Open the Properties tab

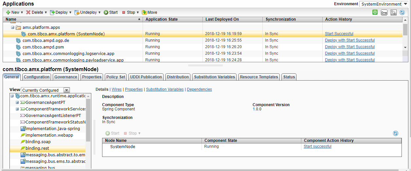tap(92, 77)
